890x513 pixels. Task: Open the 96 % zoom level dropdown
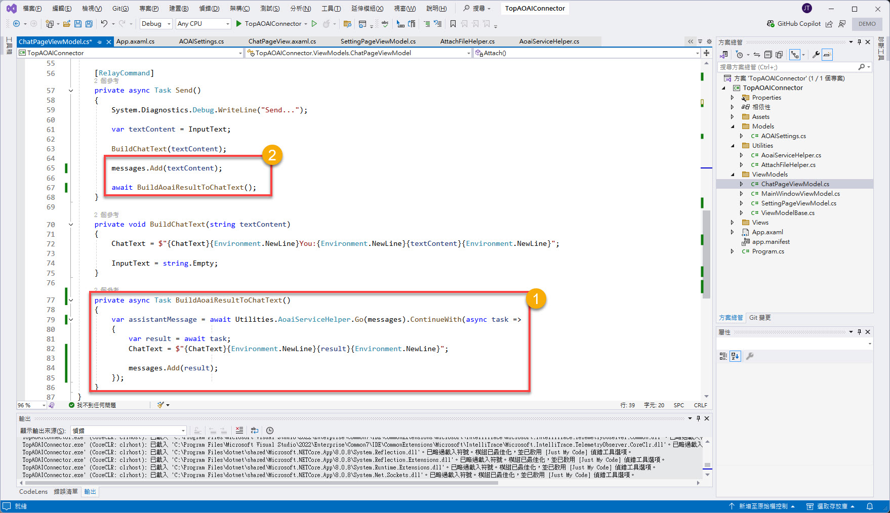tap(31, 405)
